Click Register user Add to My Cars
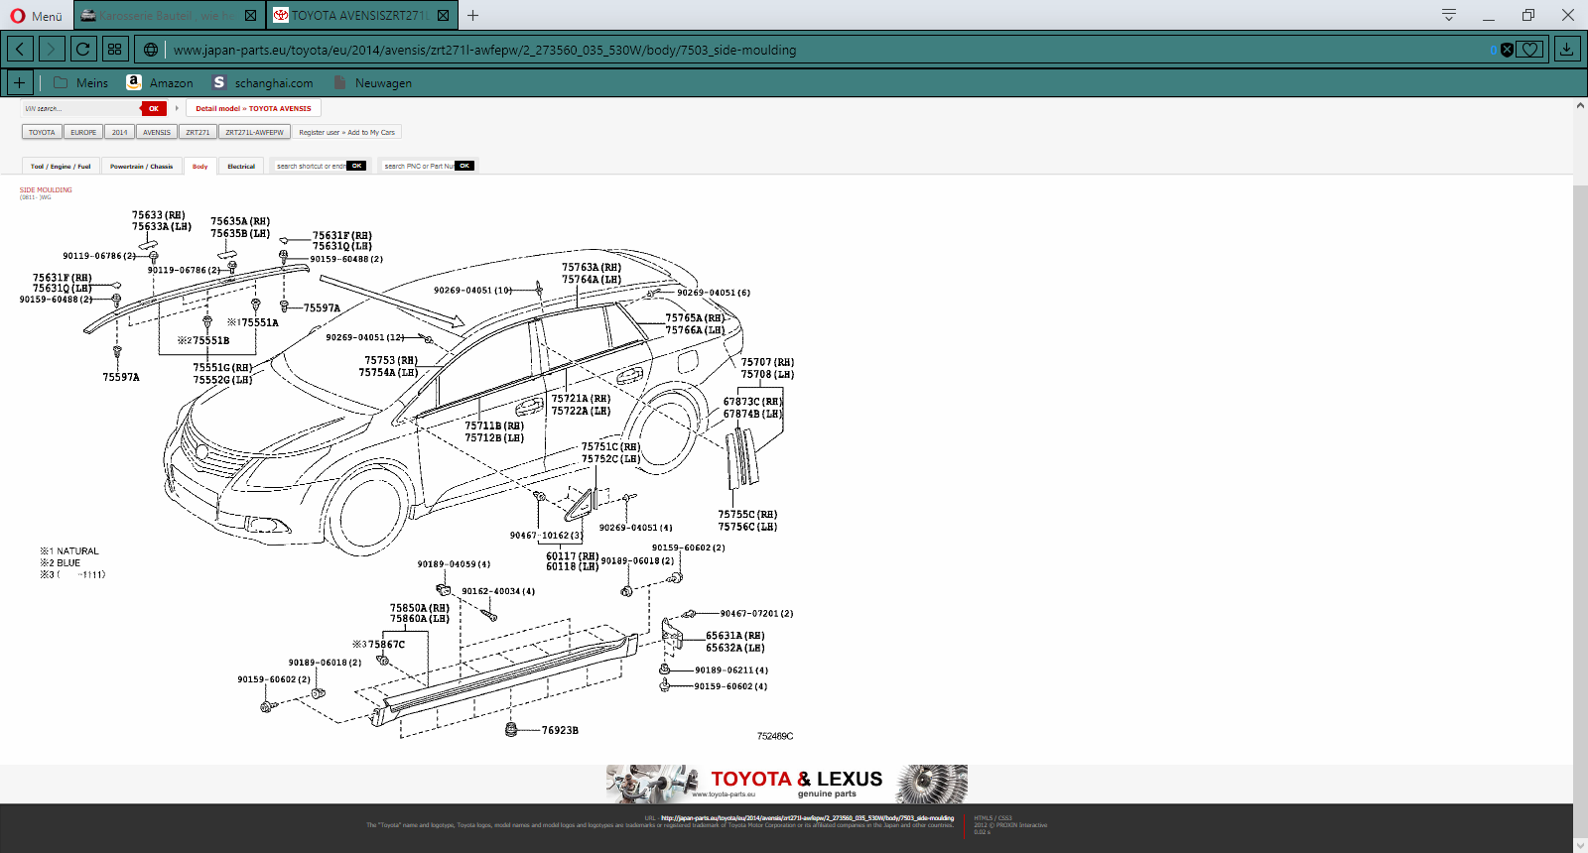The image size is (1588, 853). [x=346, y=132]
